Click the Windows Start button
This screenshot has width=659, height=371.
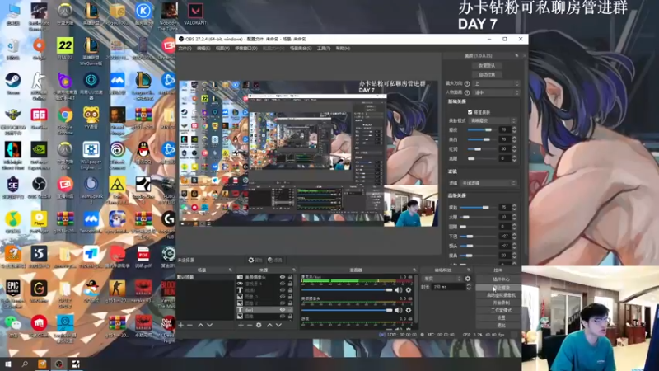[x=7, y=364]
